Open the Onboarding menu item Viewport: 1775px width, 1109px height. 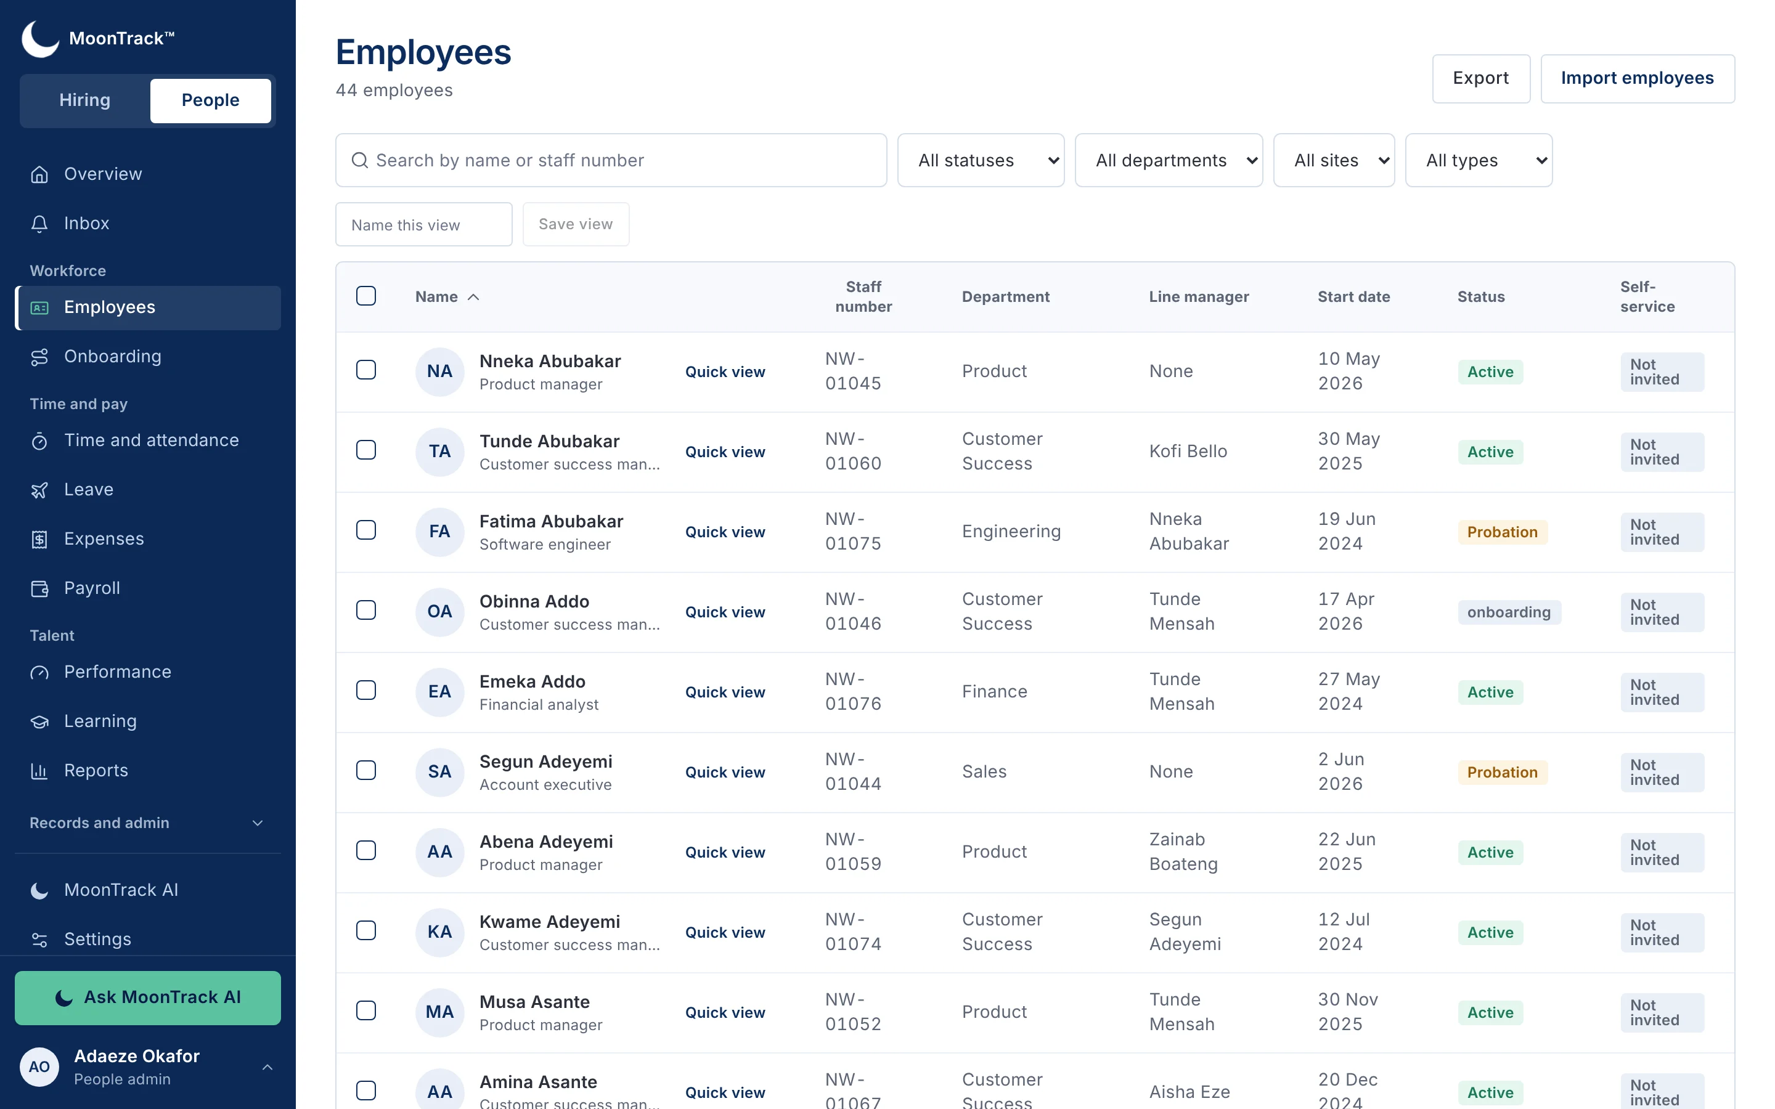147,357
